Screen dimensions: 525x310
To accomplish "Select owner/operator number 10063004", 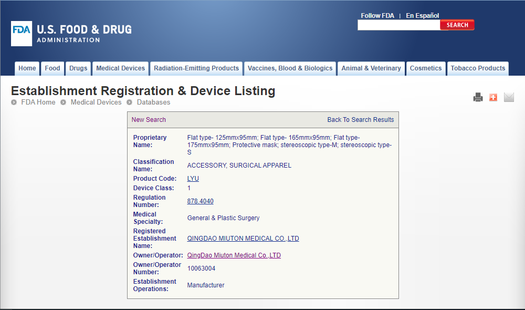I will tap(201, 268).
